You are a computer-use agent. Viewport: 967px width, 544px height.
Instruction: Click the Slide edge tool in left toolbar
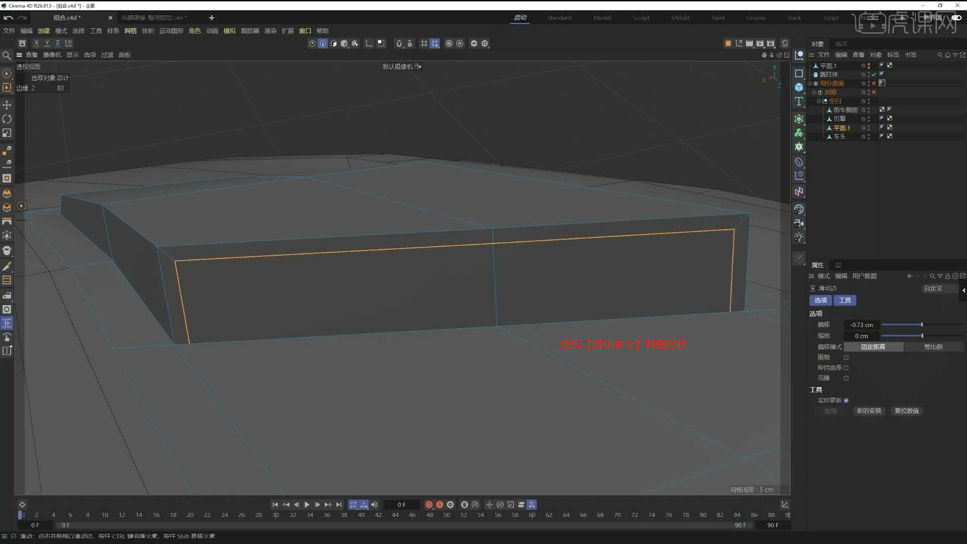point(7,323)
